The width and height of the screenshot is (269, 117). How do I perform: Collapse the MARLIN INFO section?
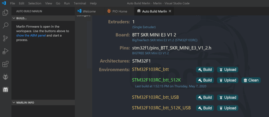tap(43, 102)
